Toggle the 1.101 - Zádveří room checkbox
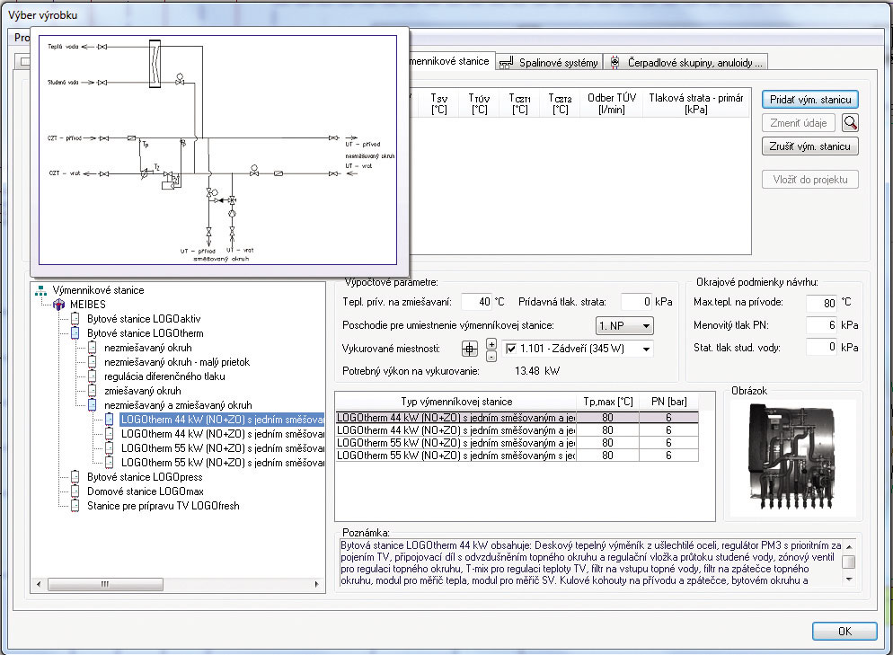893x655 pixels. [x=511, y=350]
